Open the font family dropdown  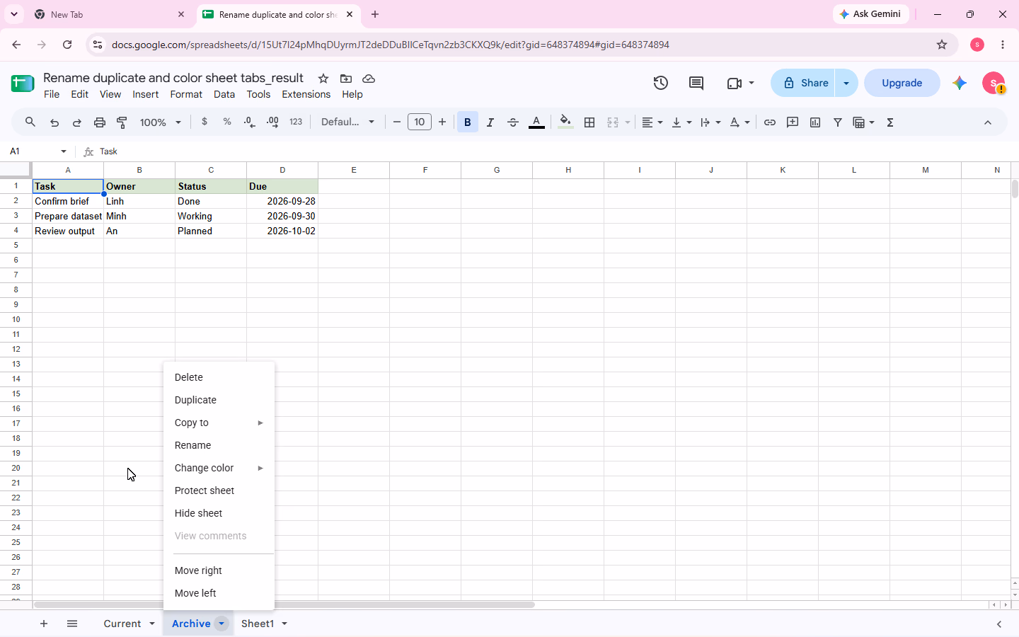(347, 122)
